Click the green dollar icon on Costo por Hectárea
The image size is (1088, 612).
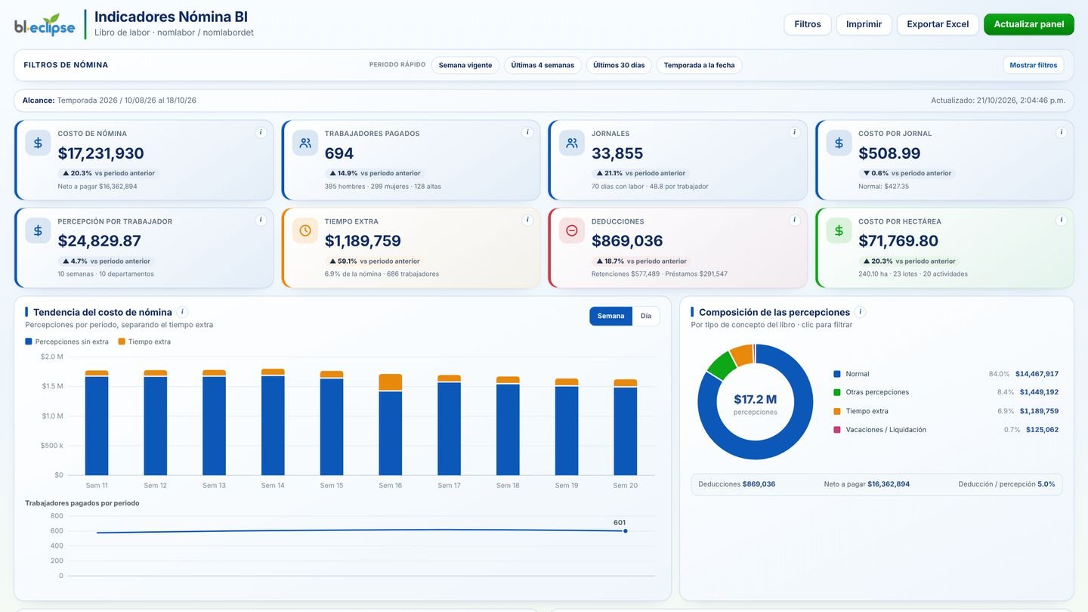click(x=839, y=230)
